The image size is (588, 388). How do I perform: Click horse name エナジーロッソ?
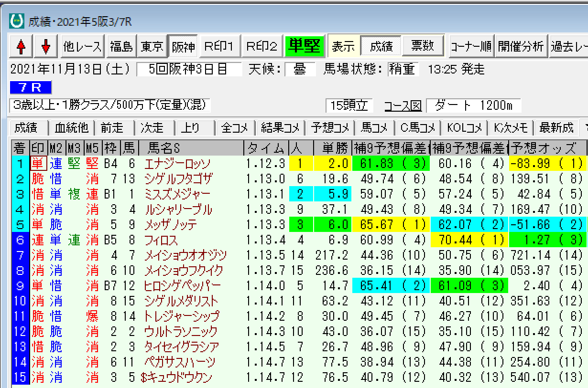(177, 164)
